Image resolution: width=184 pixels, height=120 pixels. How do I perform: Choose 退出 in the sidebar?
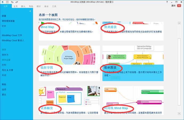pos(4,95)
